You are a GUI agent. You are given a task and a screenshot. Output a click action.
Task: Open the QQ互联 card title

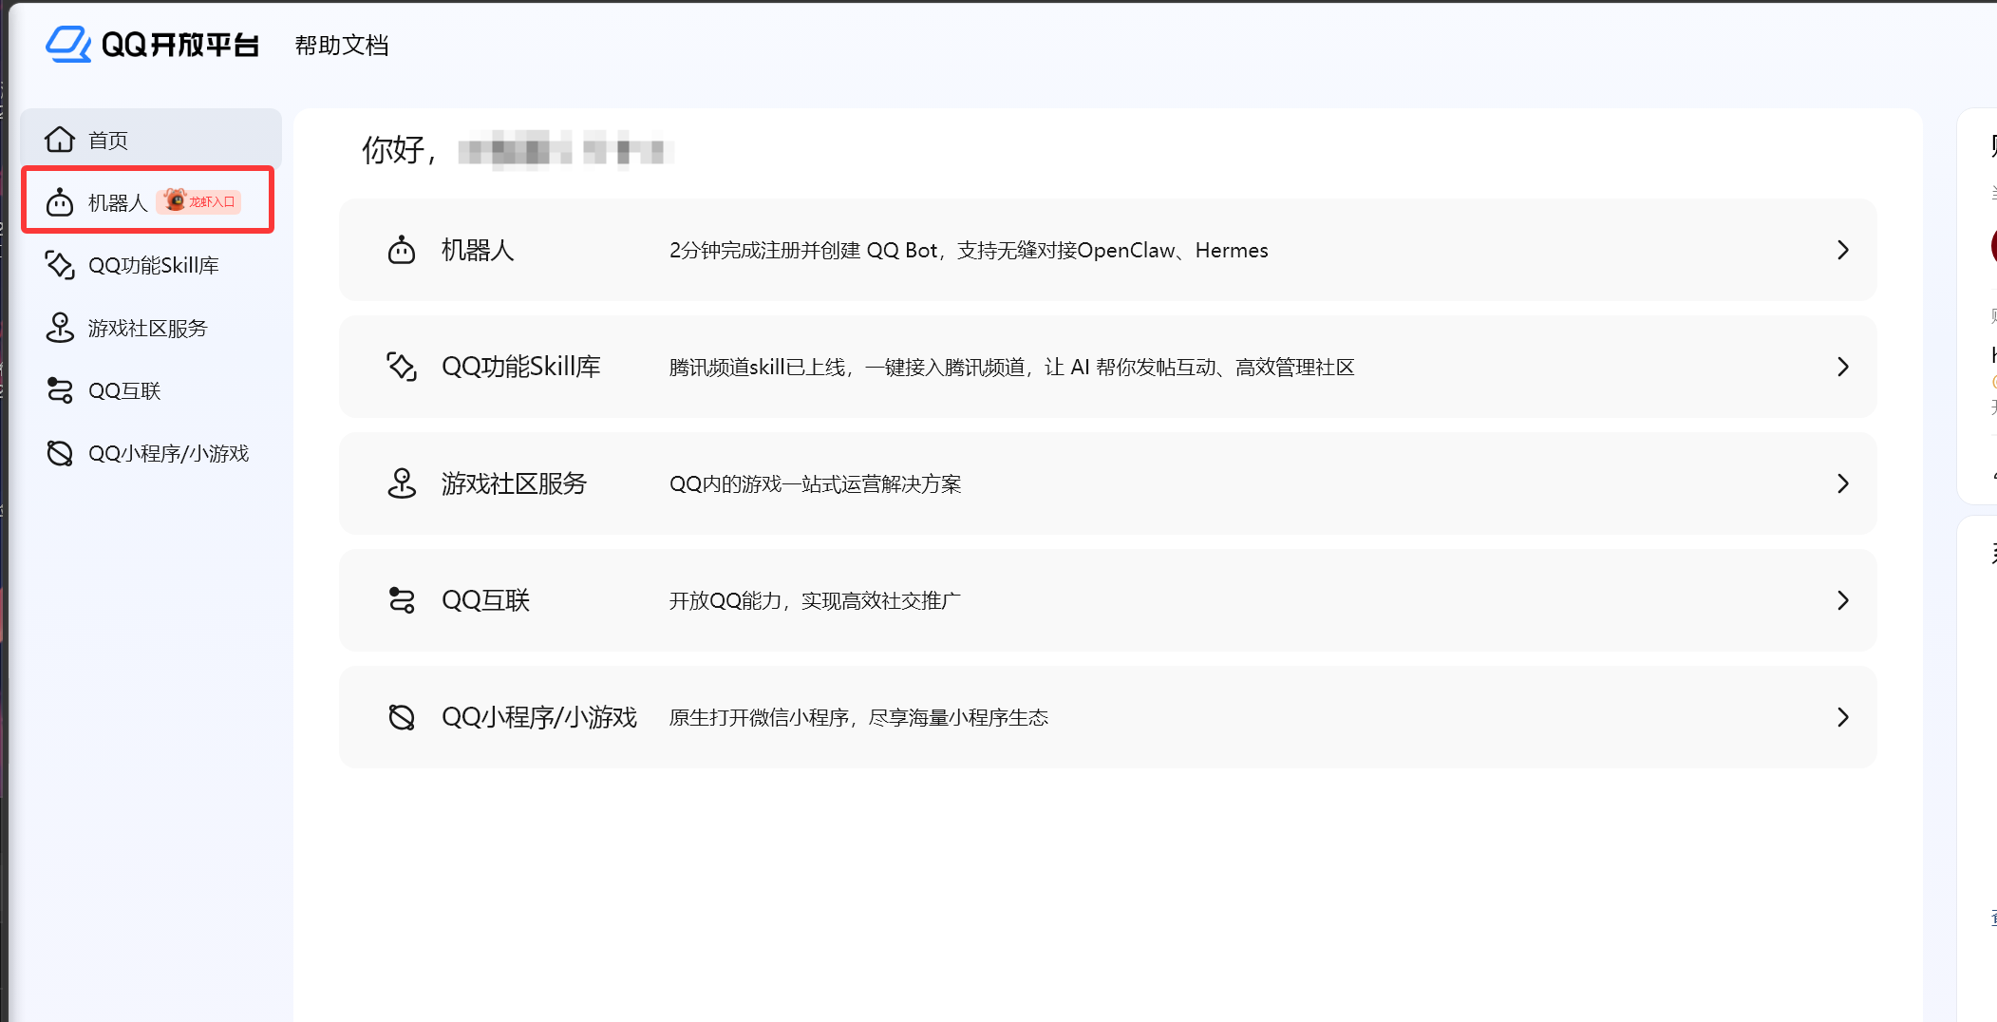pyautogui.click(x=485, y=600)
